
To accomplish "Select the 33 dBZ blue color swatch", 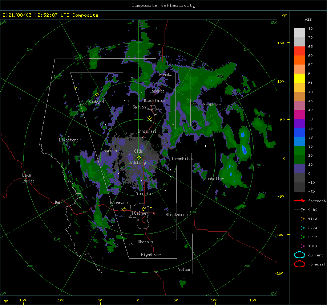I will 299,133.
